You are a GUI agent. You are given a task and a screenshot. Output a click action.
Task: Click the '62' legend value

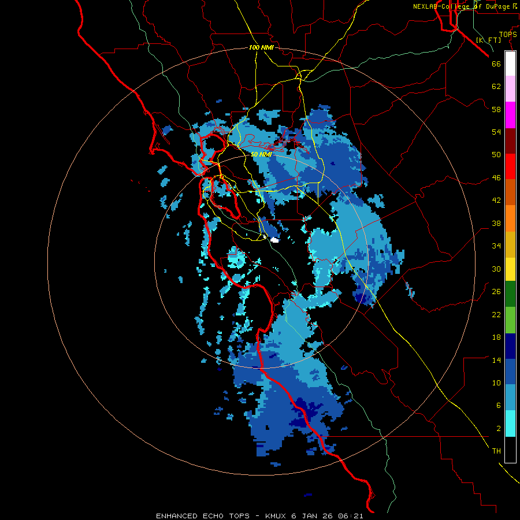[x=496, y=87]
